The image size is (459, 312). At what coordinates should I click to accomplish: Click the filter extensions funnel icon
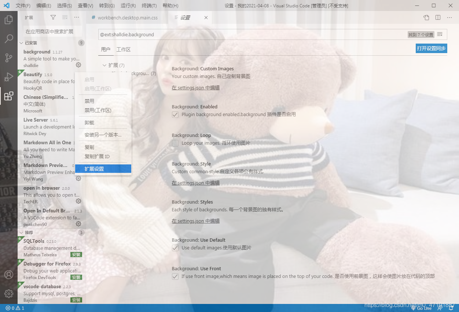pos(53,17)
